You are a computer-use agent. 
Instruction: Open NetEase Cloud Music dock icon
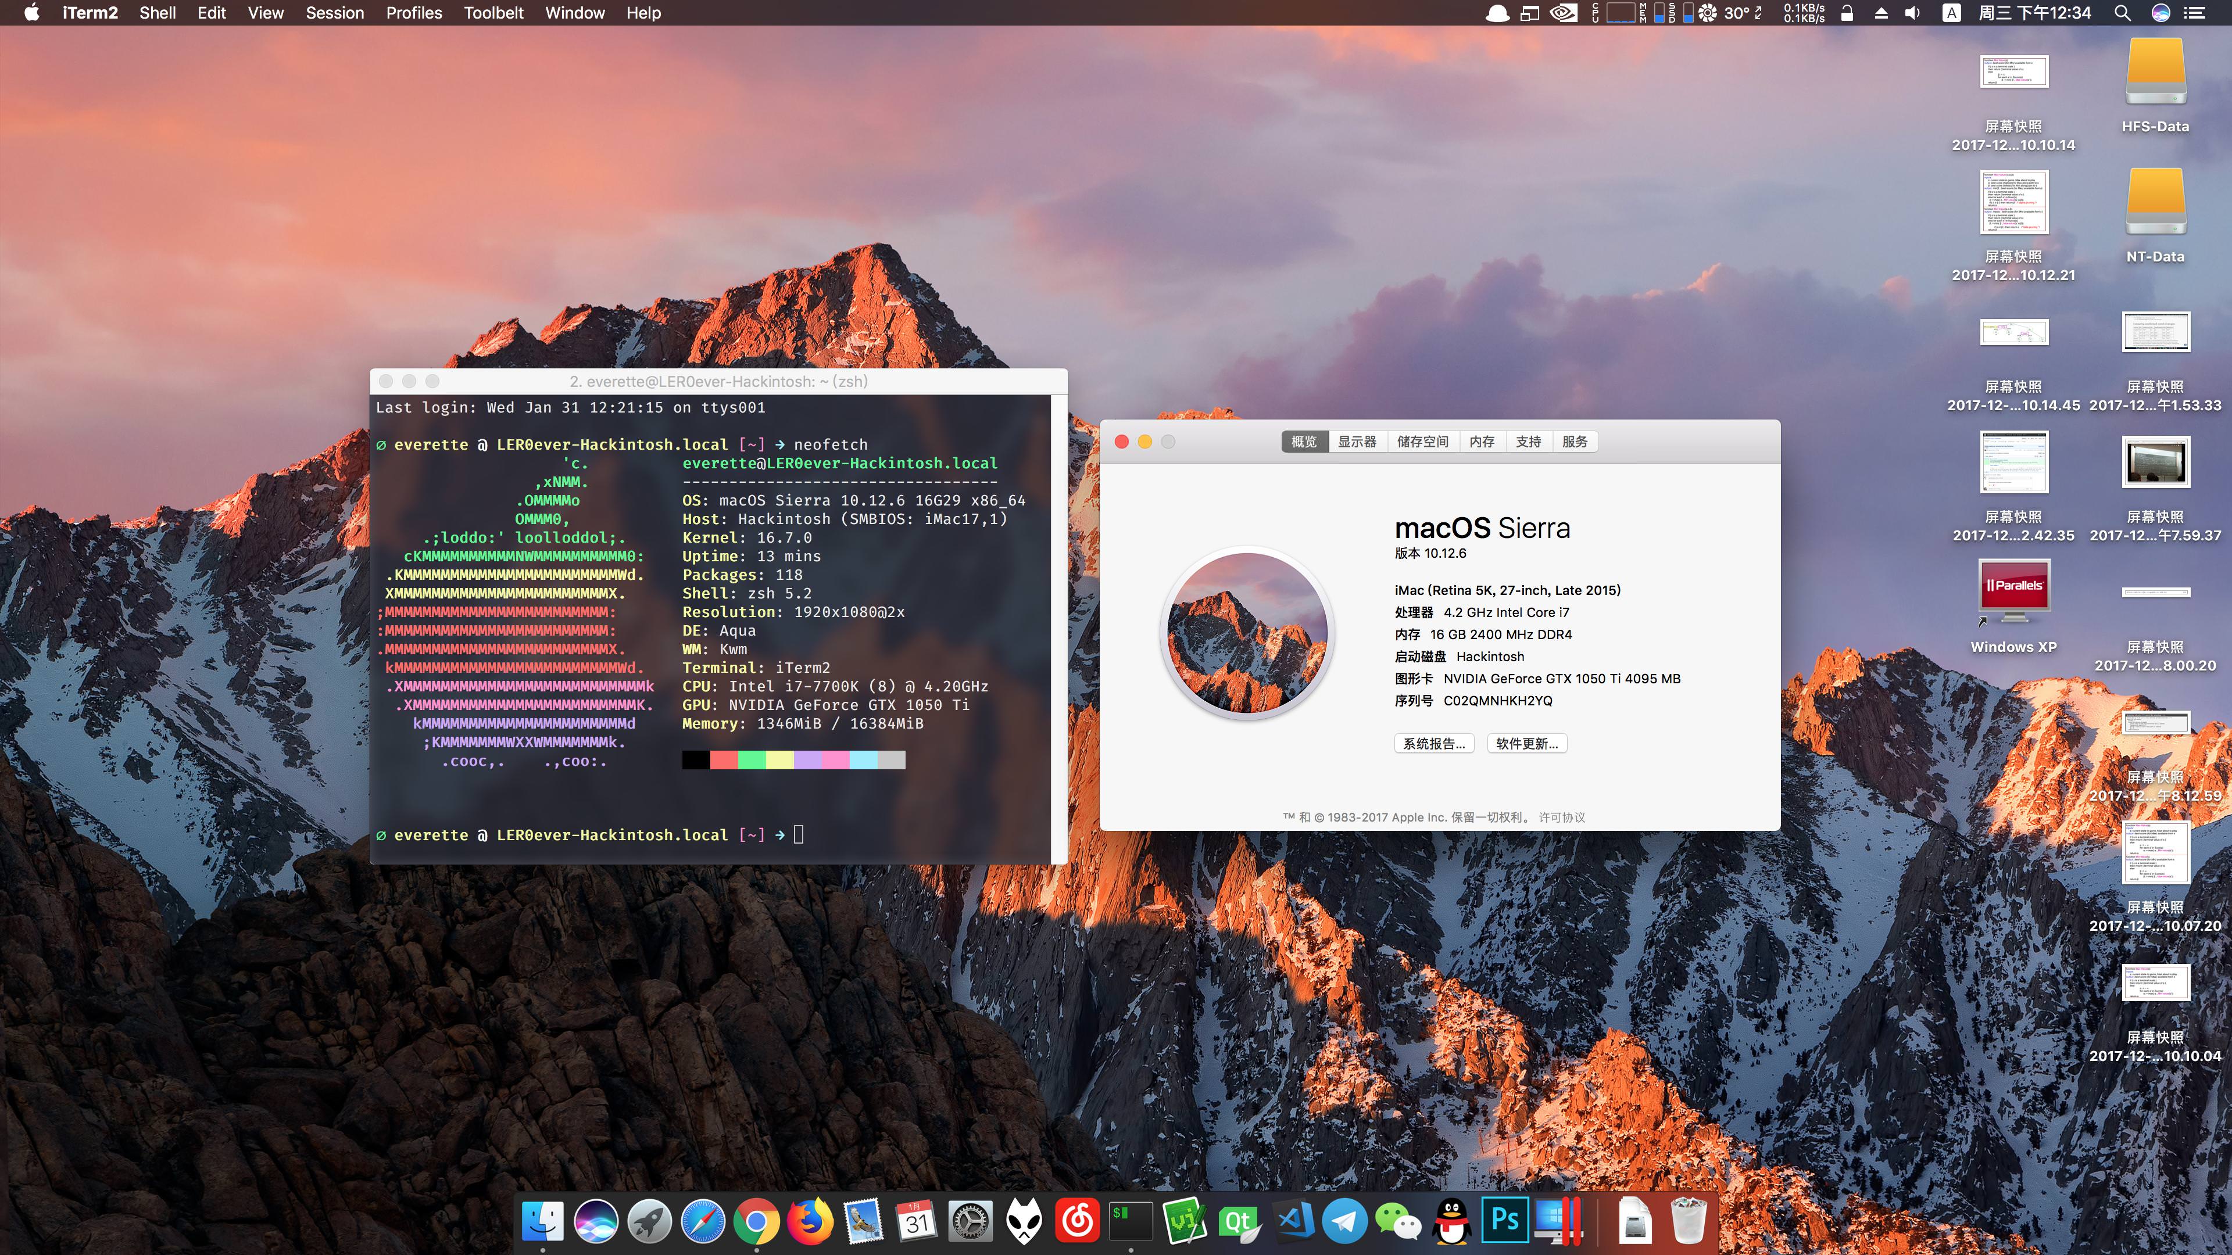pos(1077,1221)
